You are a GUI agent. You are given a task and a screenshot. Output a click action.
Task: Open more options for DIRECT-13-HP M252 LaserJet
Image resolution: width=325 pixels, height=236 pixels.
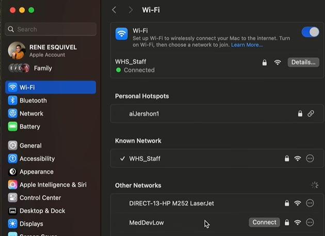(x=310, y=203)
